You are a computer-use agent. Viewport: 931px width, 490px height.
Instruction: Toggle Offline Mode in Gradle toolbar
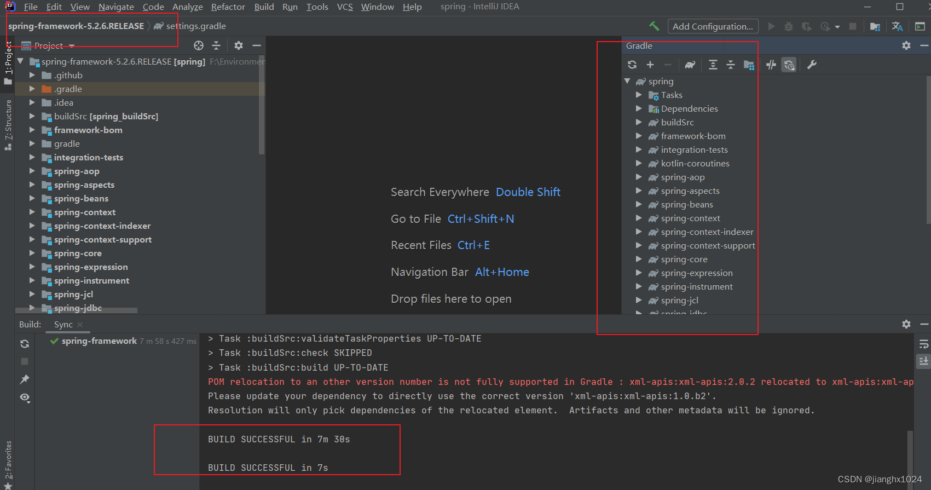click(771, 65)
